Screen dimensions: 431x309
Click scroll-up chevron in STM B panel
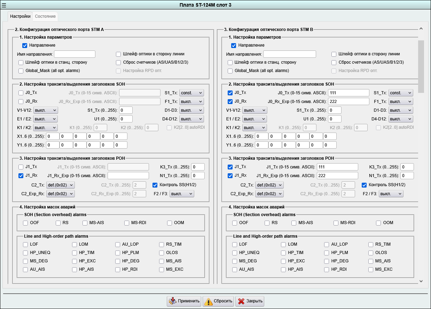point(421,29)
